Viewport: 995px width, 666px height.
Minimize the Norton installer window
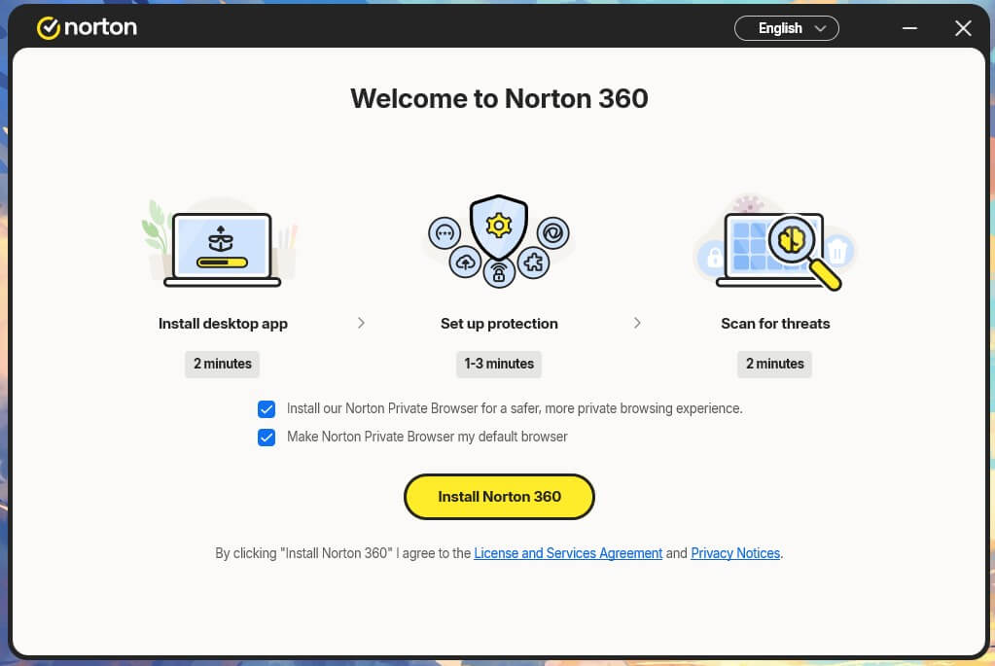(x=909, y=28)
